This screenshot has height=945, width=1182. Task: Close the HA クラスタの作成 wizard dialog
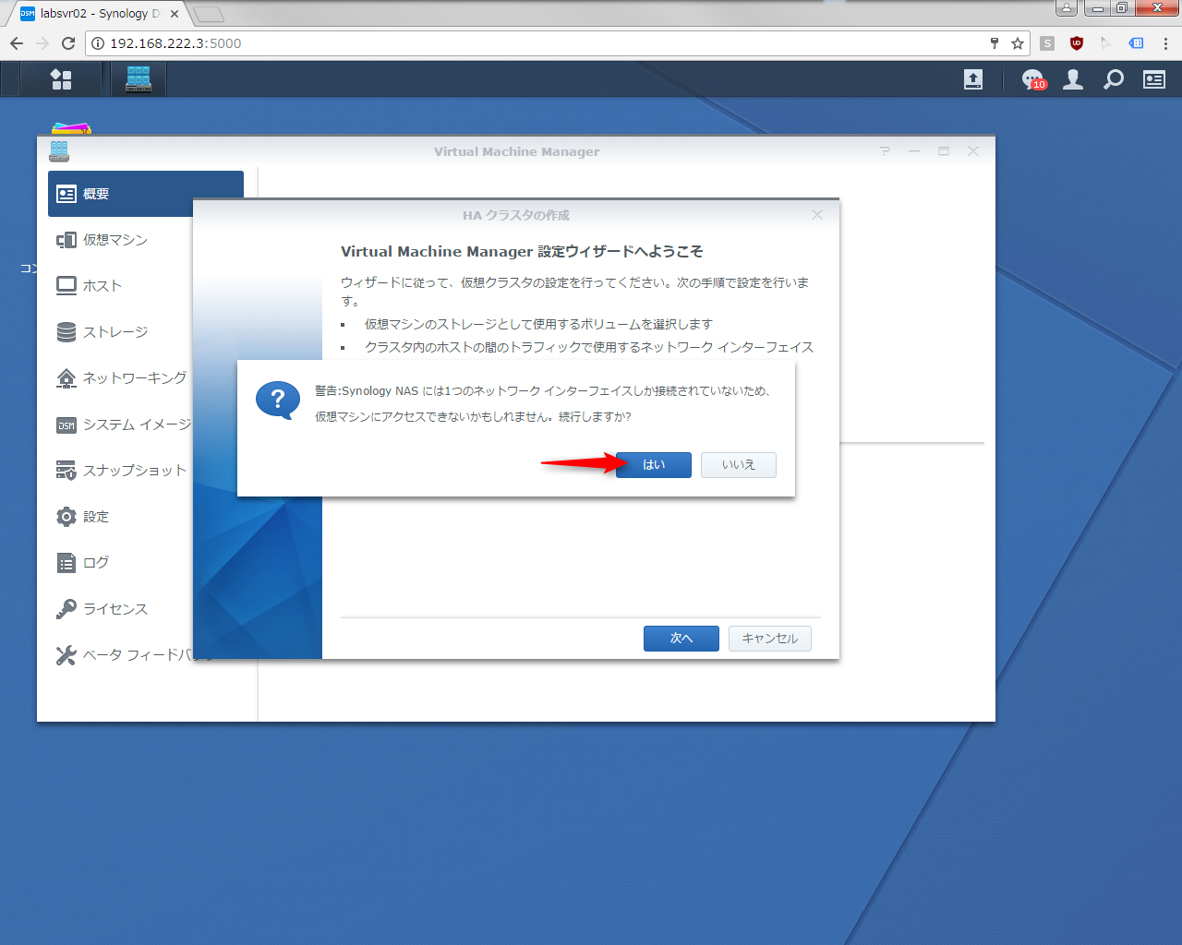click(817, 215)
